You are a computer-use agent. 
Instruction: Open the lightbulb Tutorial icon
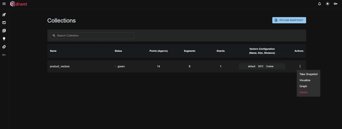(x=4, y=39)
